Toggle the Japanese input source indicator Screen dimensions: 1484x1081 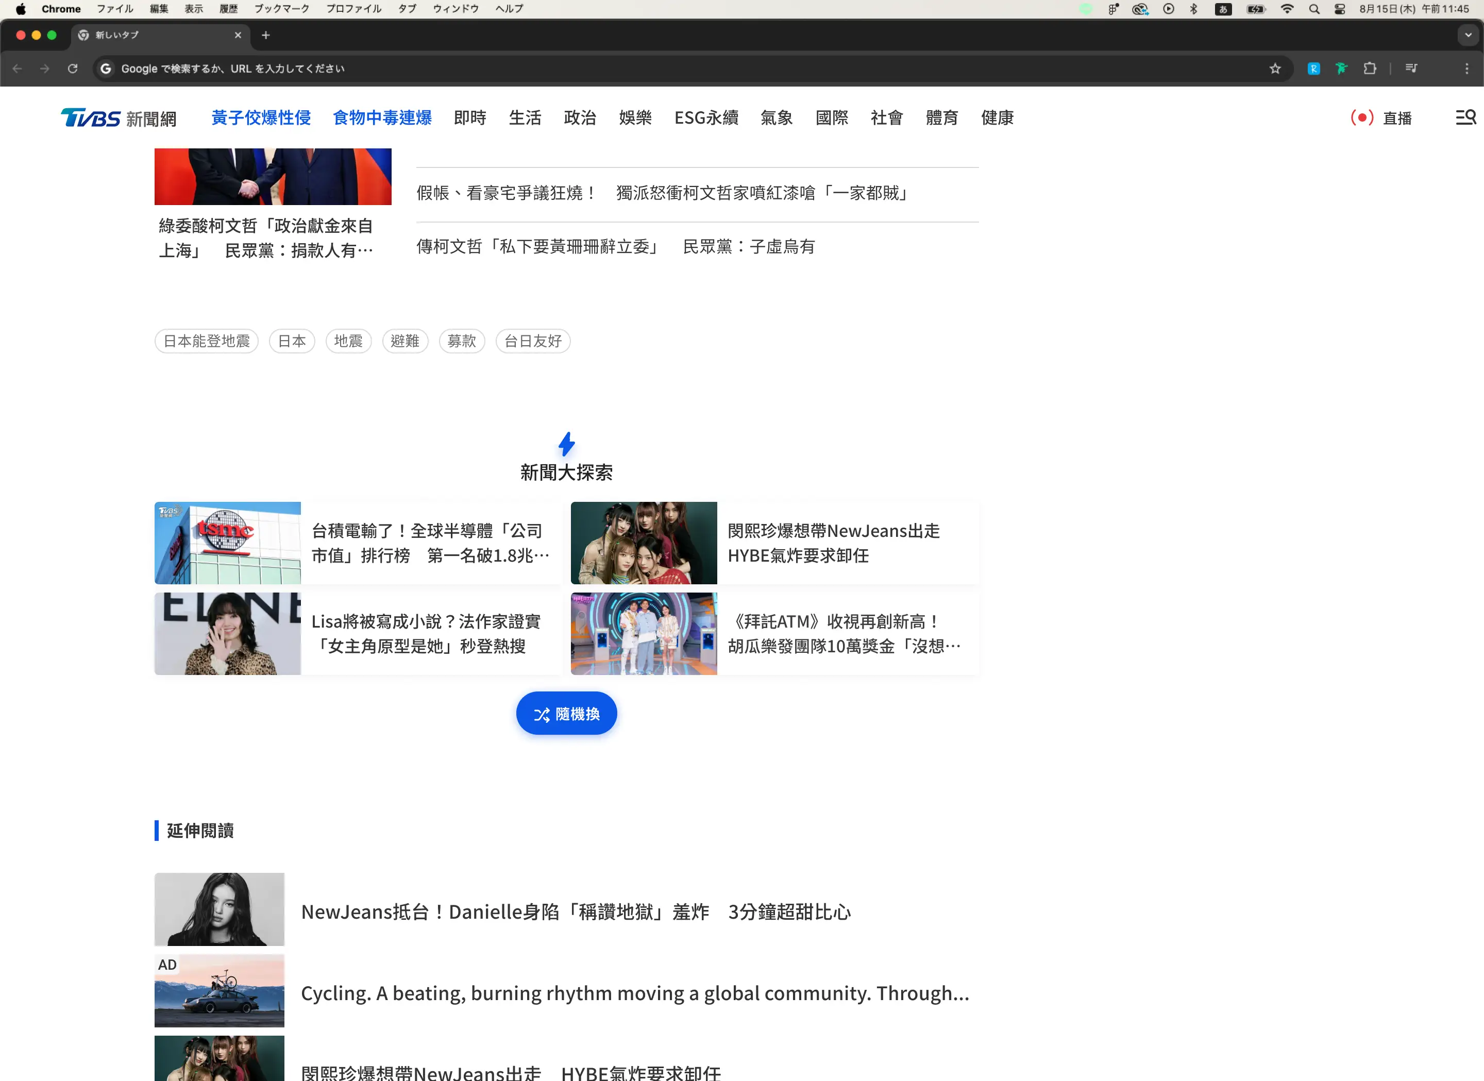coord(1223,9)
